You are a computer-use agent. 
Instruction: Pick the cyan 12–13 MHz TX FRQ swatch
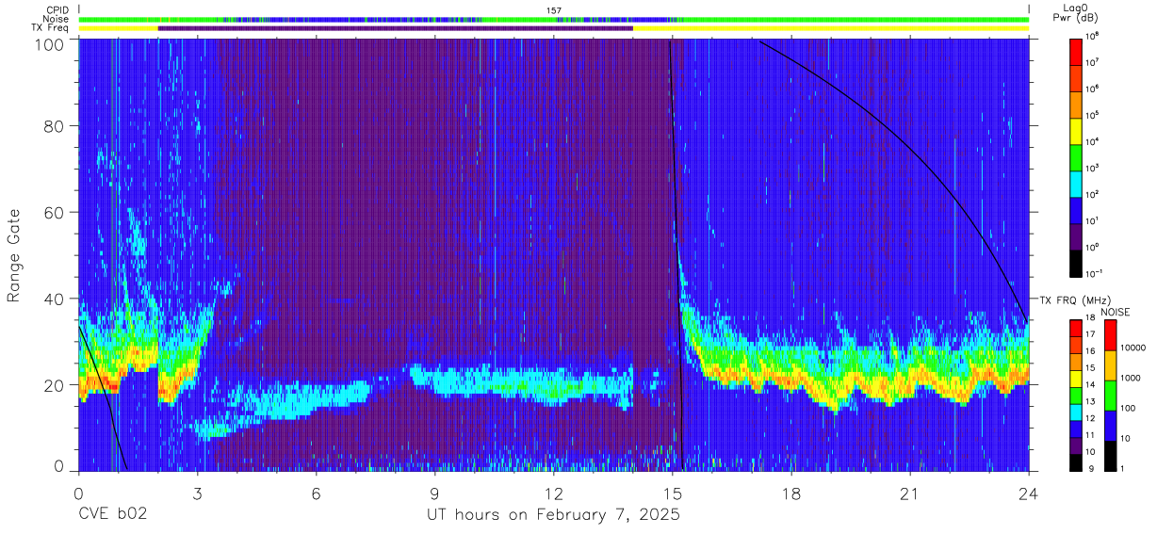1076,412
